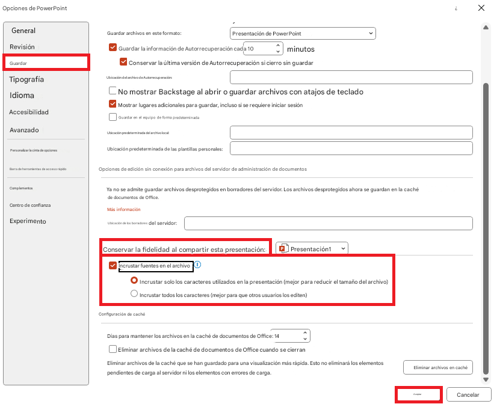Increase Autorrecuperación minutes with up arrow
494x404 pixels.
[278, 46]
